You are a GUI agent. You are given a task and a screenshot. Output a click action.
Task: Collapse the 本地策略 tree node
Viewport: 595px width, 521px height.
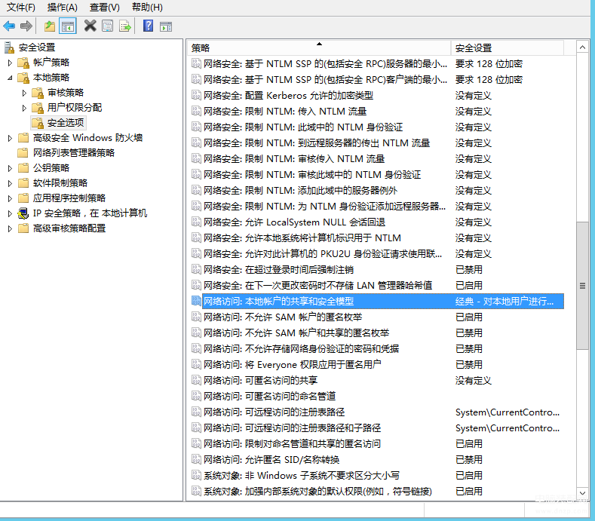(10, 78)
